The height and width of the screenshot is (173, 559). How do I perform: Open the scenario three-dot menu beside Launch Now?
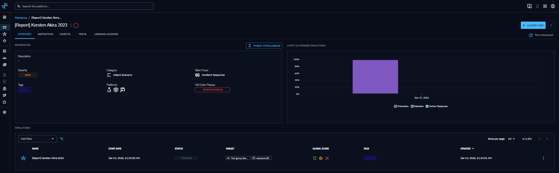[x=551, y=25]
